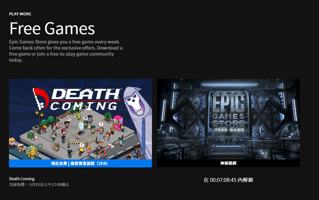The height and width of the screenshot is (200, 319).
Task: Click the '目前免費，5月15日上午12:00截止' text
Action: (x=39, y=184)
